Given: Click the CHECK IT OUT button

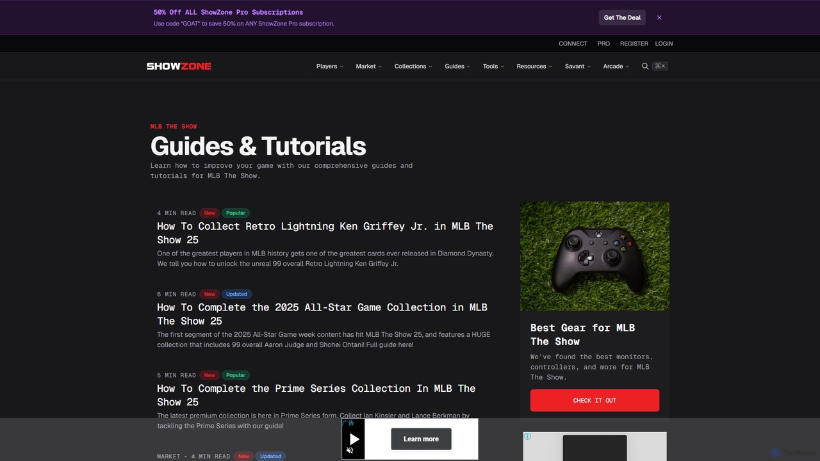Looking at the screenshot, I should coord(594,400).
